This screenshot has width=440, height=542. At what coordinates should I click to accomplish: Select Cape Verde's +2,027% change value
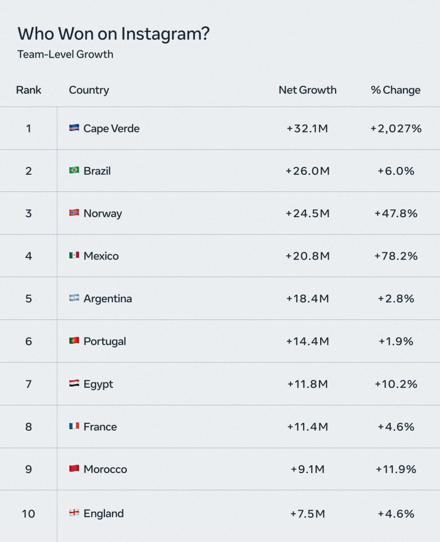[x=396, y=129]
